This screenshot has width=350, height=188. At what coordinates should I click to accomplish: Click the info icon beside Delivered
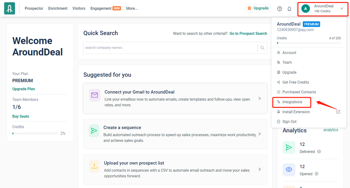[319, 152]
